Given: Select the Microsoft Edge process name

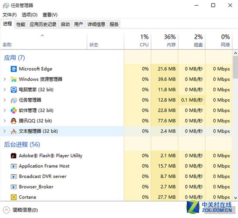Looking at the screenshot, I should pyautogui.click(x=35, y=69).
